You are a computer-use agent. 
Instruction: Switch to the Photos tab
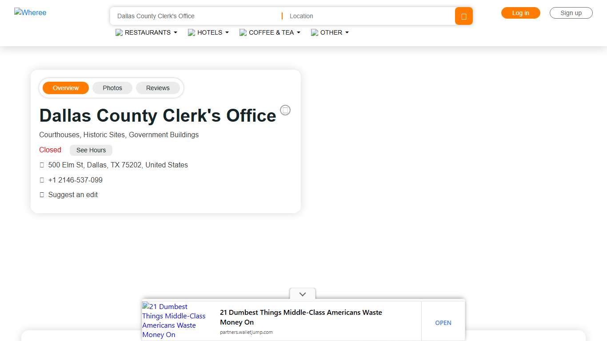click(x=112, y=88)
